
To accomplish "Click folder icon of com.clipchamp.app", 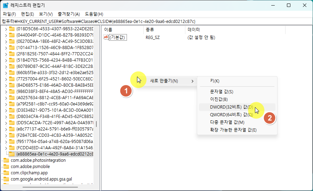I will (x=6, y=173).
